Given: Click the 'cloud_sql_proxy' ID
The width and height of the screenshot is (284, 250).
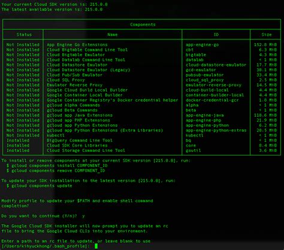Looking at the screenshot, I should (x=204, y=80).
